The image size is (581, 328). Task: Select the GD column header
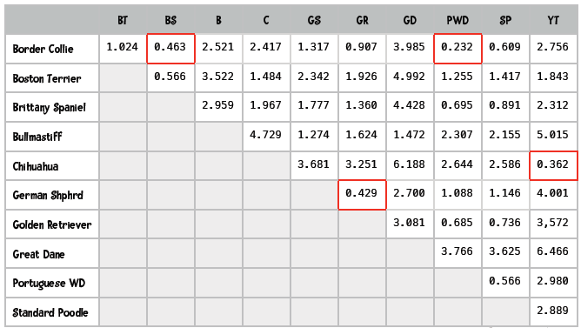(410, 20)
